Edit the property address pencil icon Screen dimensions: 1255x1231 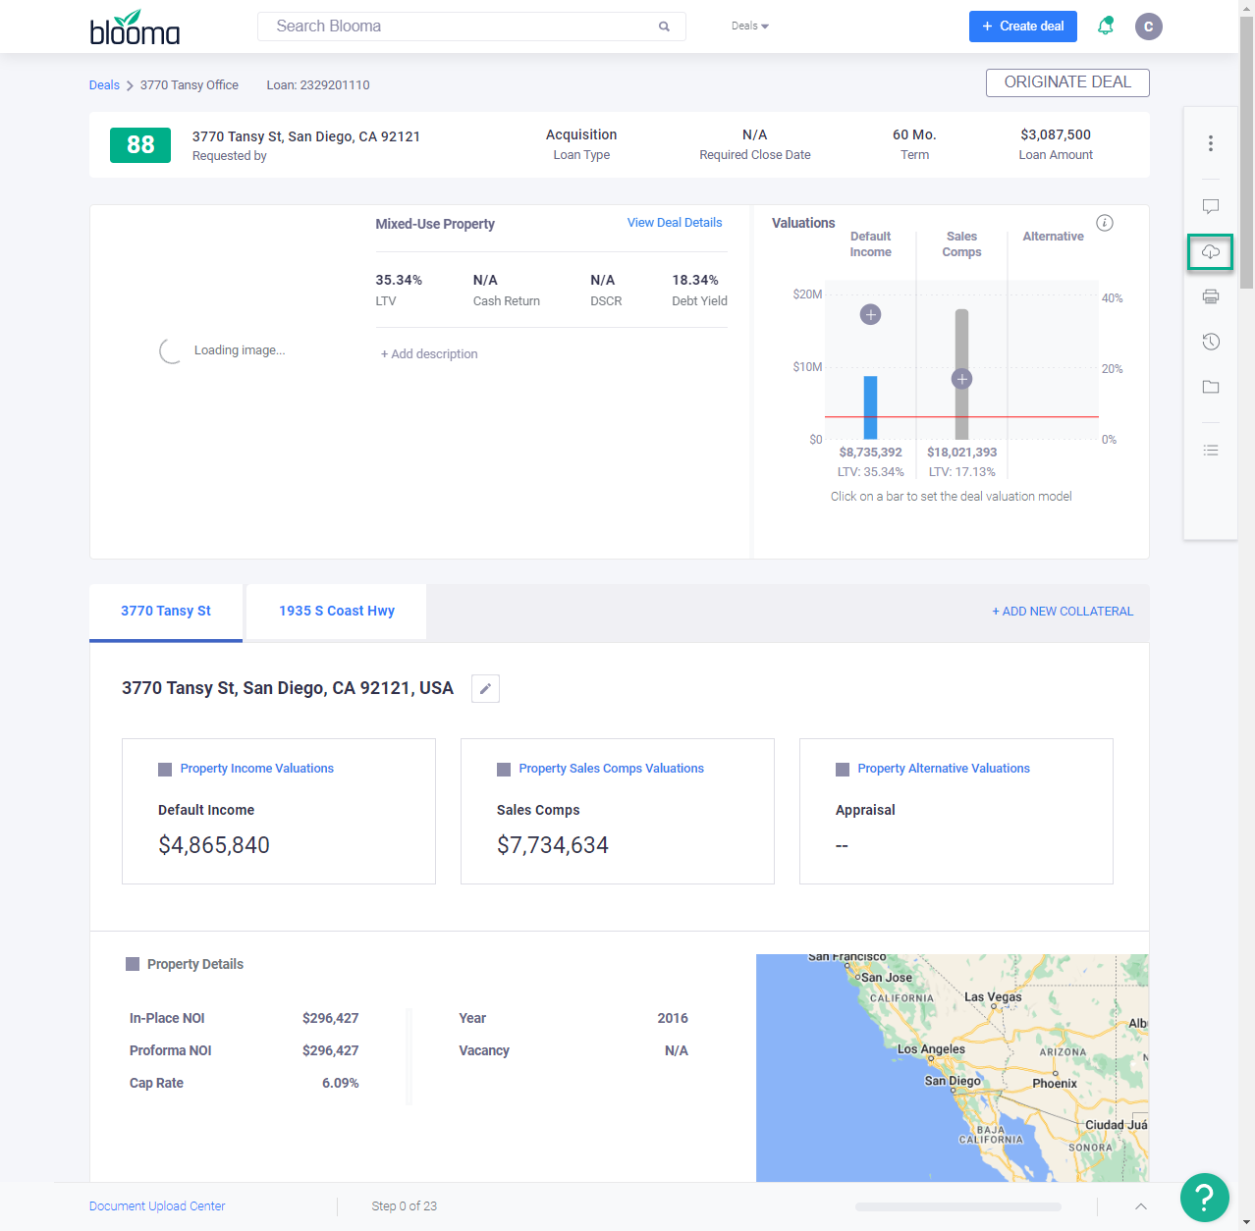(485, 688)
